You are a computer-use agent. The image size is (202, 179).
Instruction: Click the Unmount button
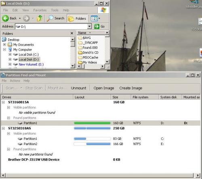tap(78, 88)
